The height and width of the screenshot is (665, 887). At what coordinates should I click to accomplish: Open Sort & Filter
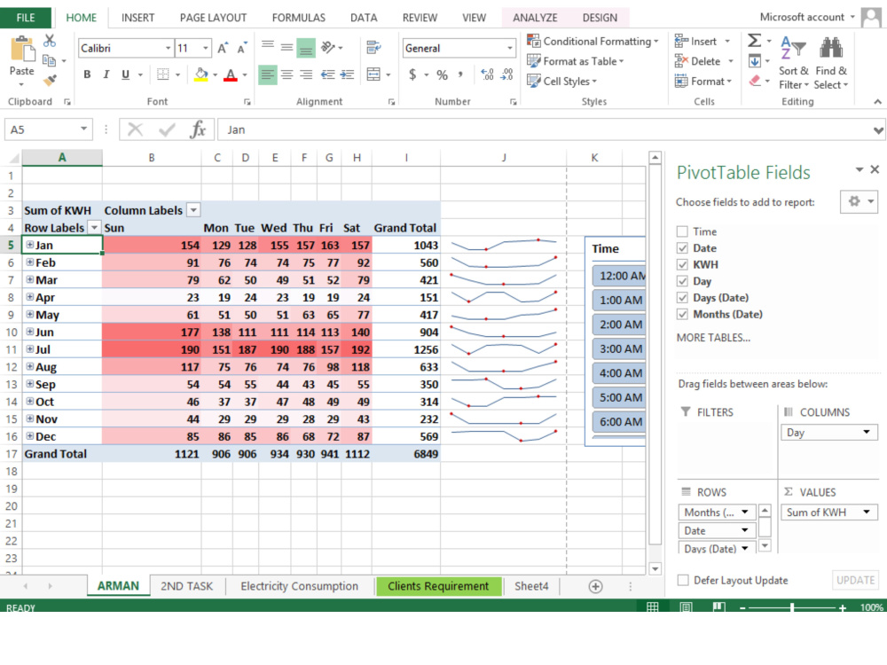coord(793,62)
